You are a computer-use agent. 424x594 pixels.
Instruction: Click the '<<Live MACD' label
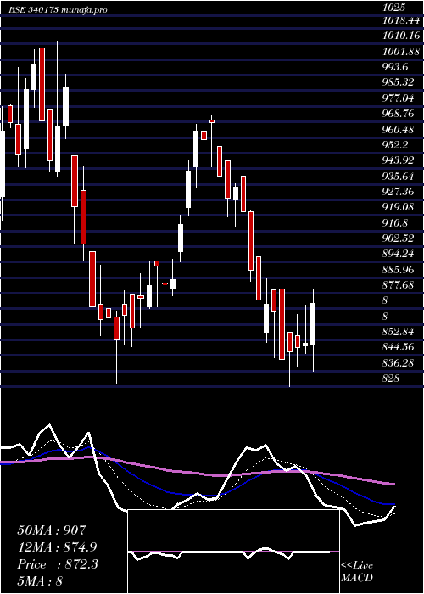(357, 572)
